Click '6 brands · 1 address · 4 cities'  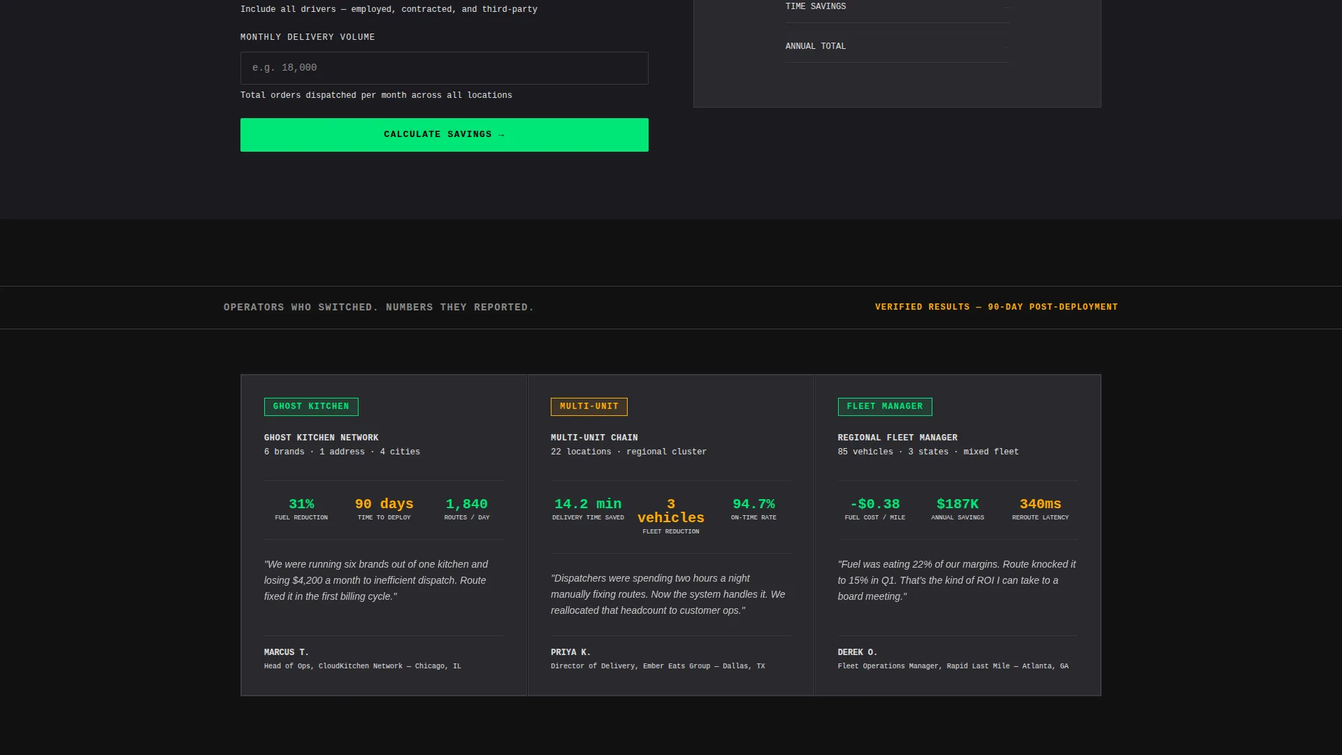(342, 452)
